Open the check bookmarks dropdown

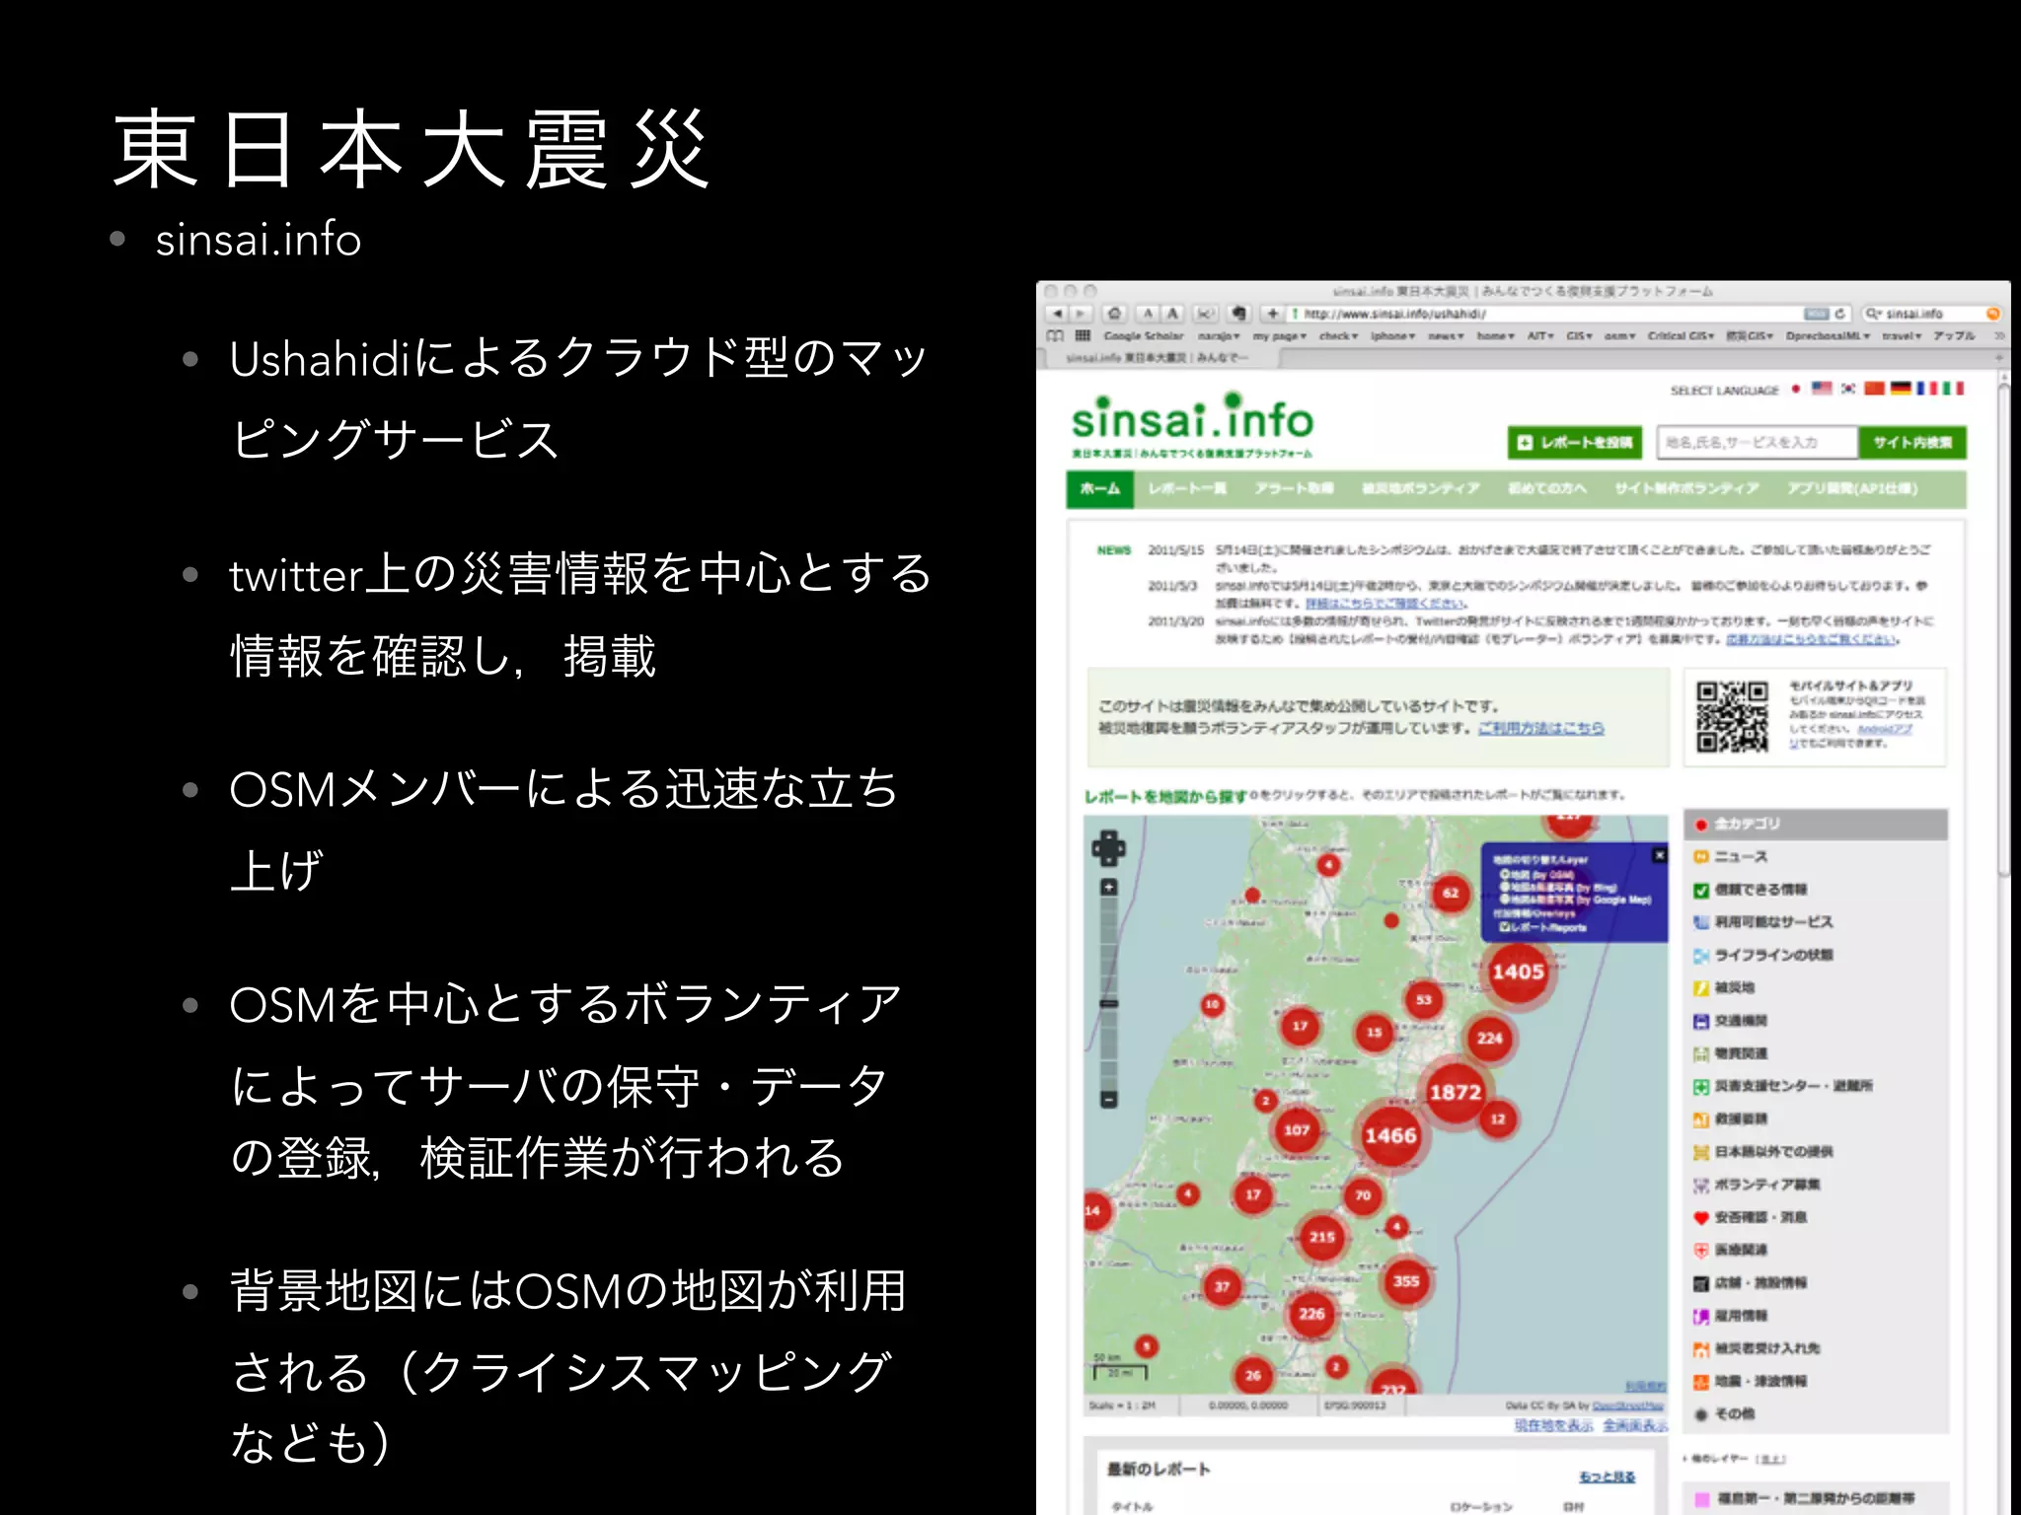(1339, 336)
